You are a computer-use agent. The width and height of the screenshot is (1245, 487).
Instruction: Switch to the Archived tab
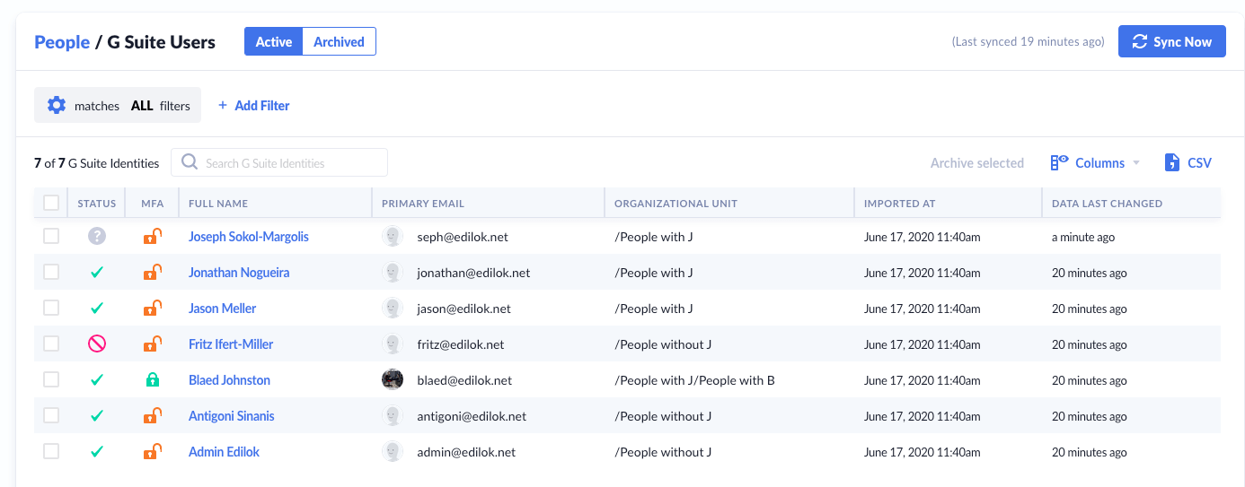coord(339,42)
